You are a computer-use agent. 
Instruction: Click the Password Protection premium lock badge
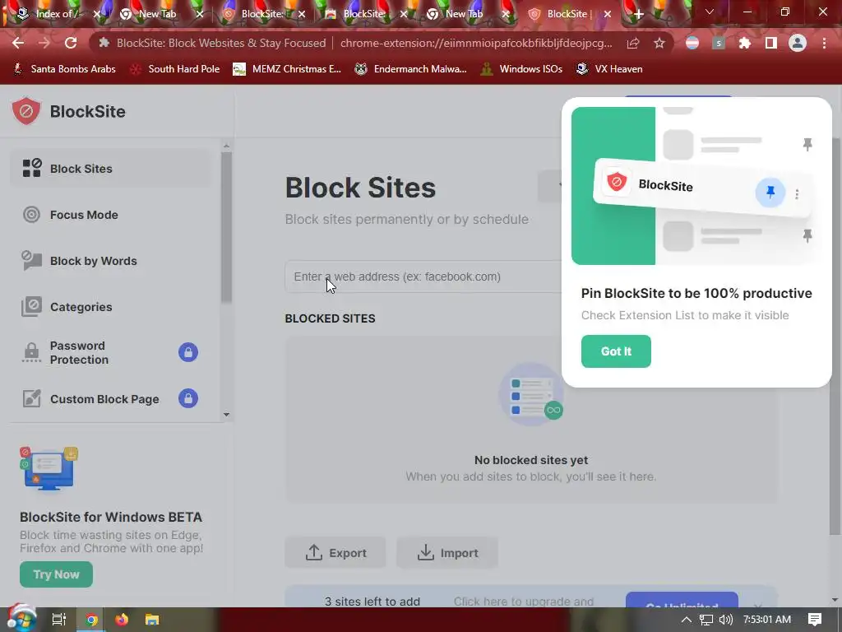188,352
